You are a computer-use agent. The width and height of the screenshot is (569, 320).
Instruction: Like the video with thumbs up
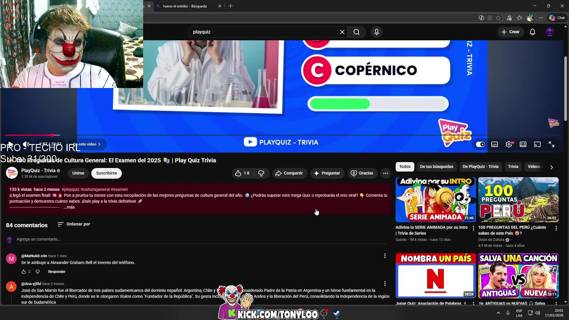[x=243, y=173]
